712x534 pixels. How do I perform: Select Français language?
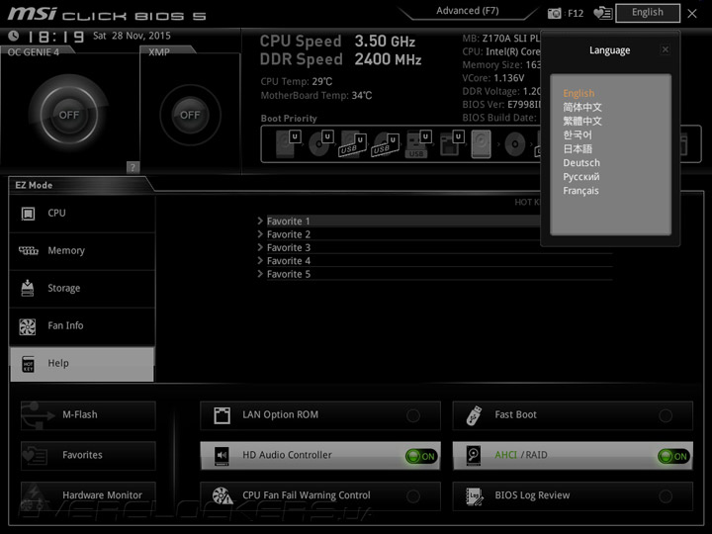(x=580, y=191)
